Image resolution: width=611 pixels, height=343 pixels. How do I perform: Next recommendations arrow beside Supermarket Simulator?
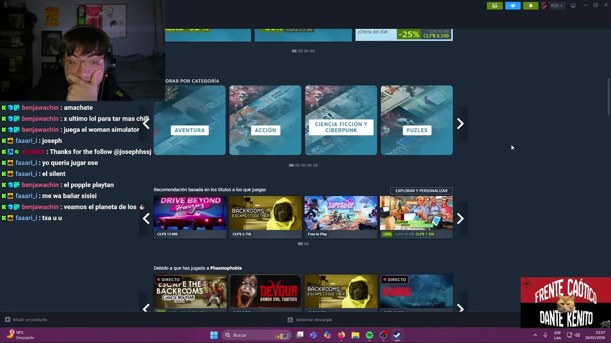[460, 219]
